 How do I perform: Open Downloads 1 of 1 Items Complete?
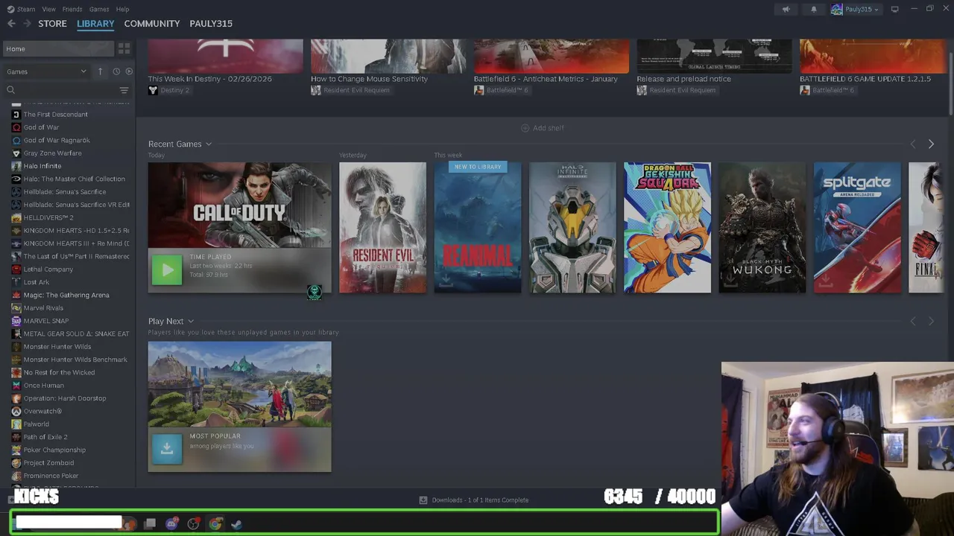[x=480, y=500]
